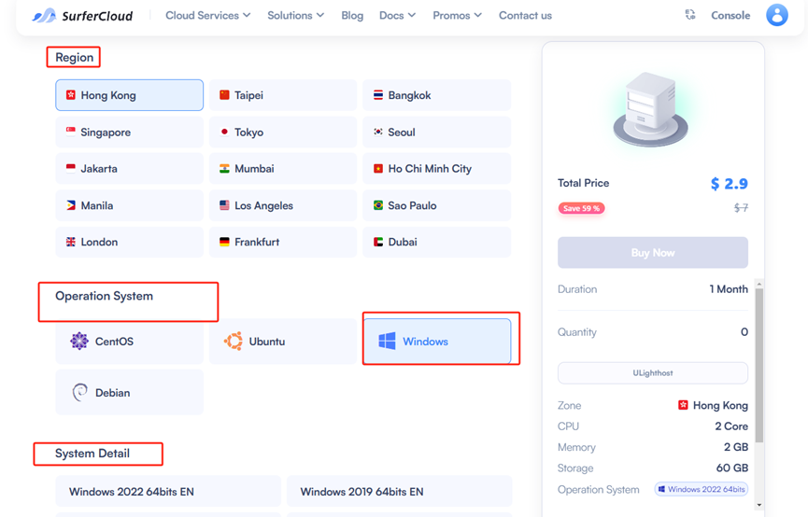This screenshot has height=517, width=808.
Task: Click the Save 59 % badge
Action: click(x=581, y=208)
